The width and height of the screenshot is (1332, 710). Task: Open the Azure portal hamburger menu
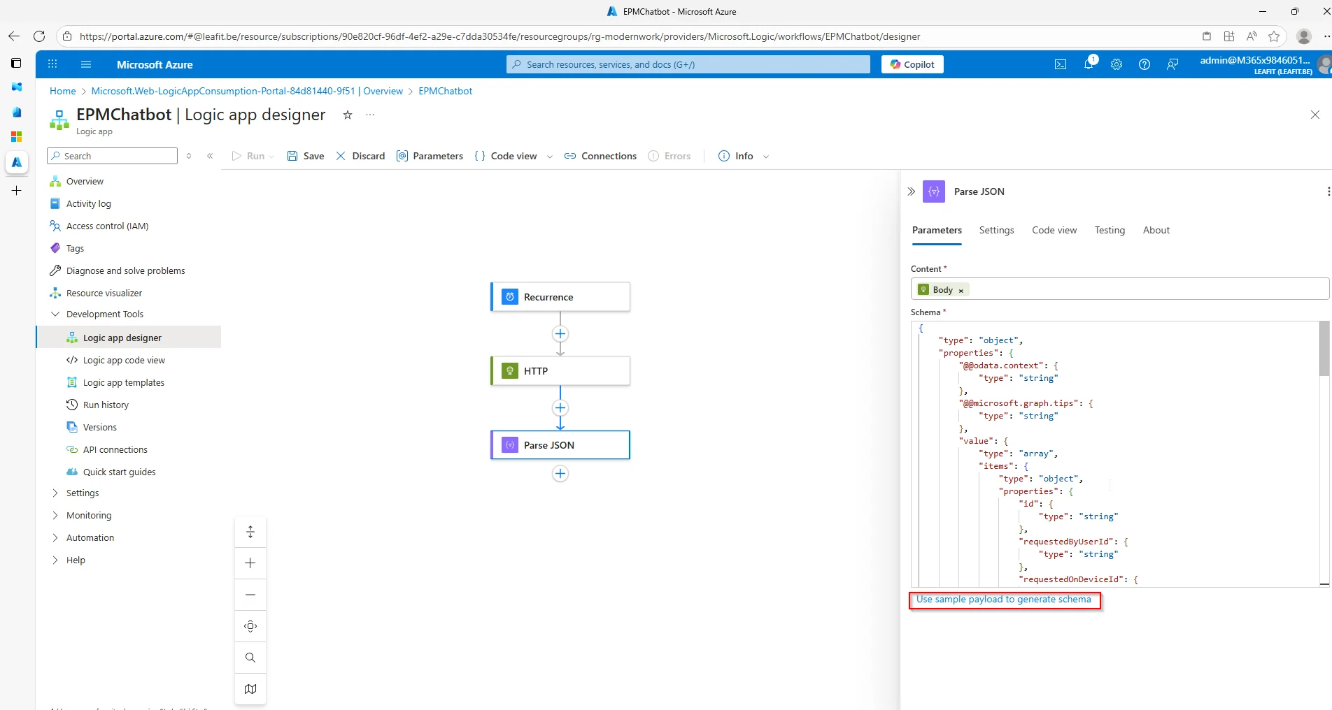86,64
